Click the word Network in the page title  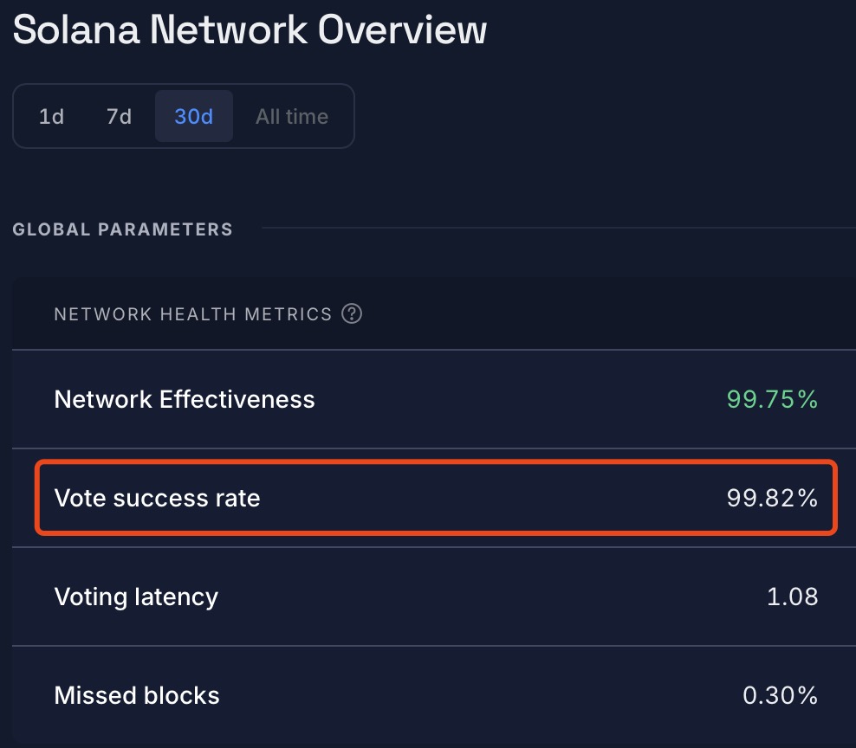coord(229,30)
